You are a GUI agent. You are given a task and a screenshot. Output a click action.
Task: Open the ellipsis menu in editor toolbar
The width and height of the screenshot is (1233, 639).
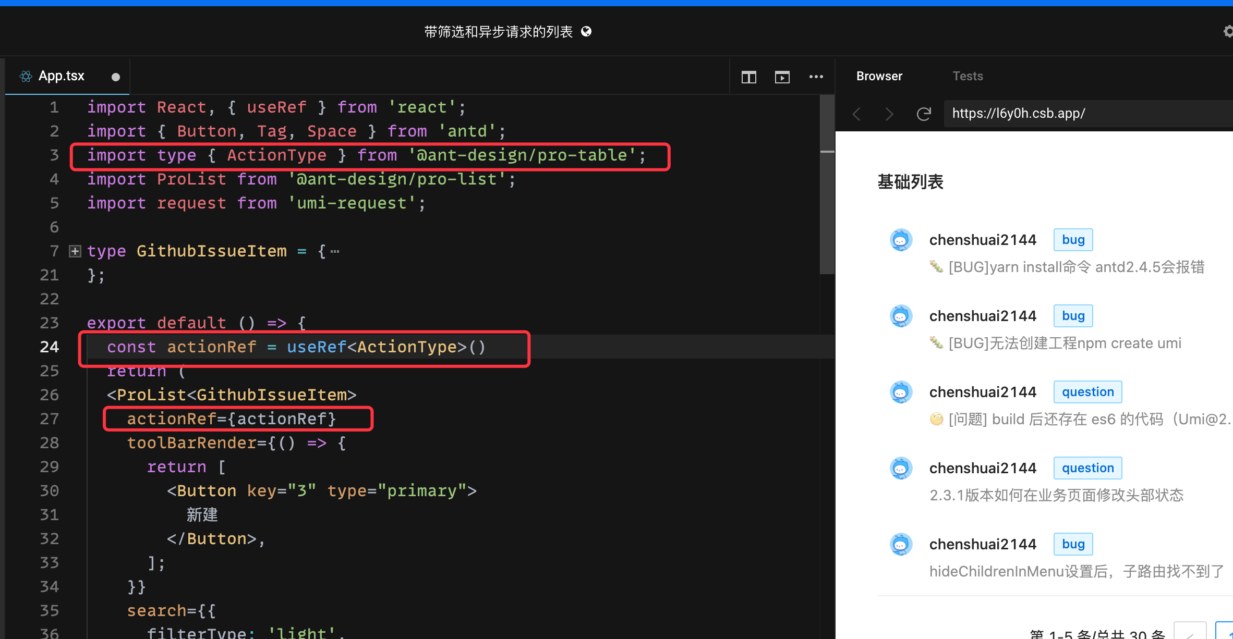pos(816,77)
